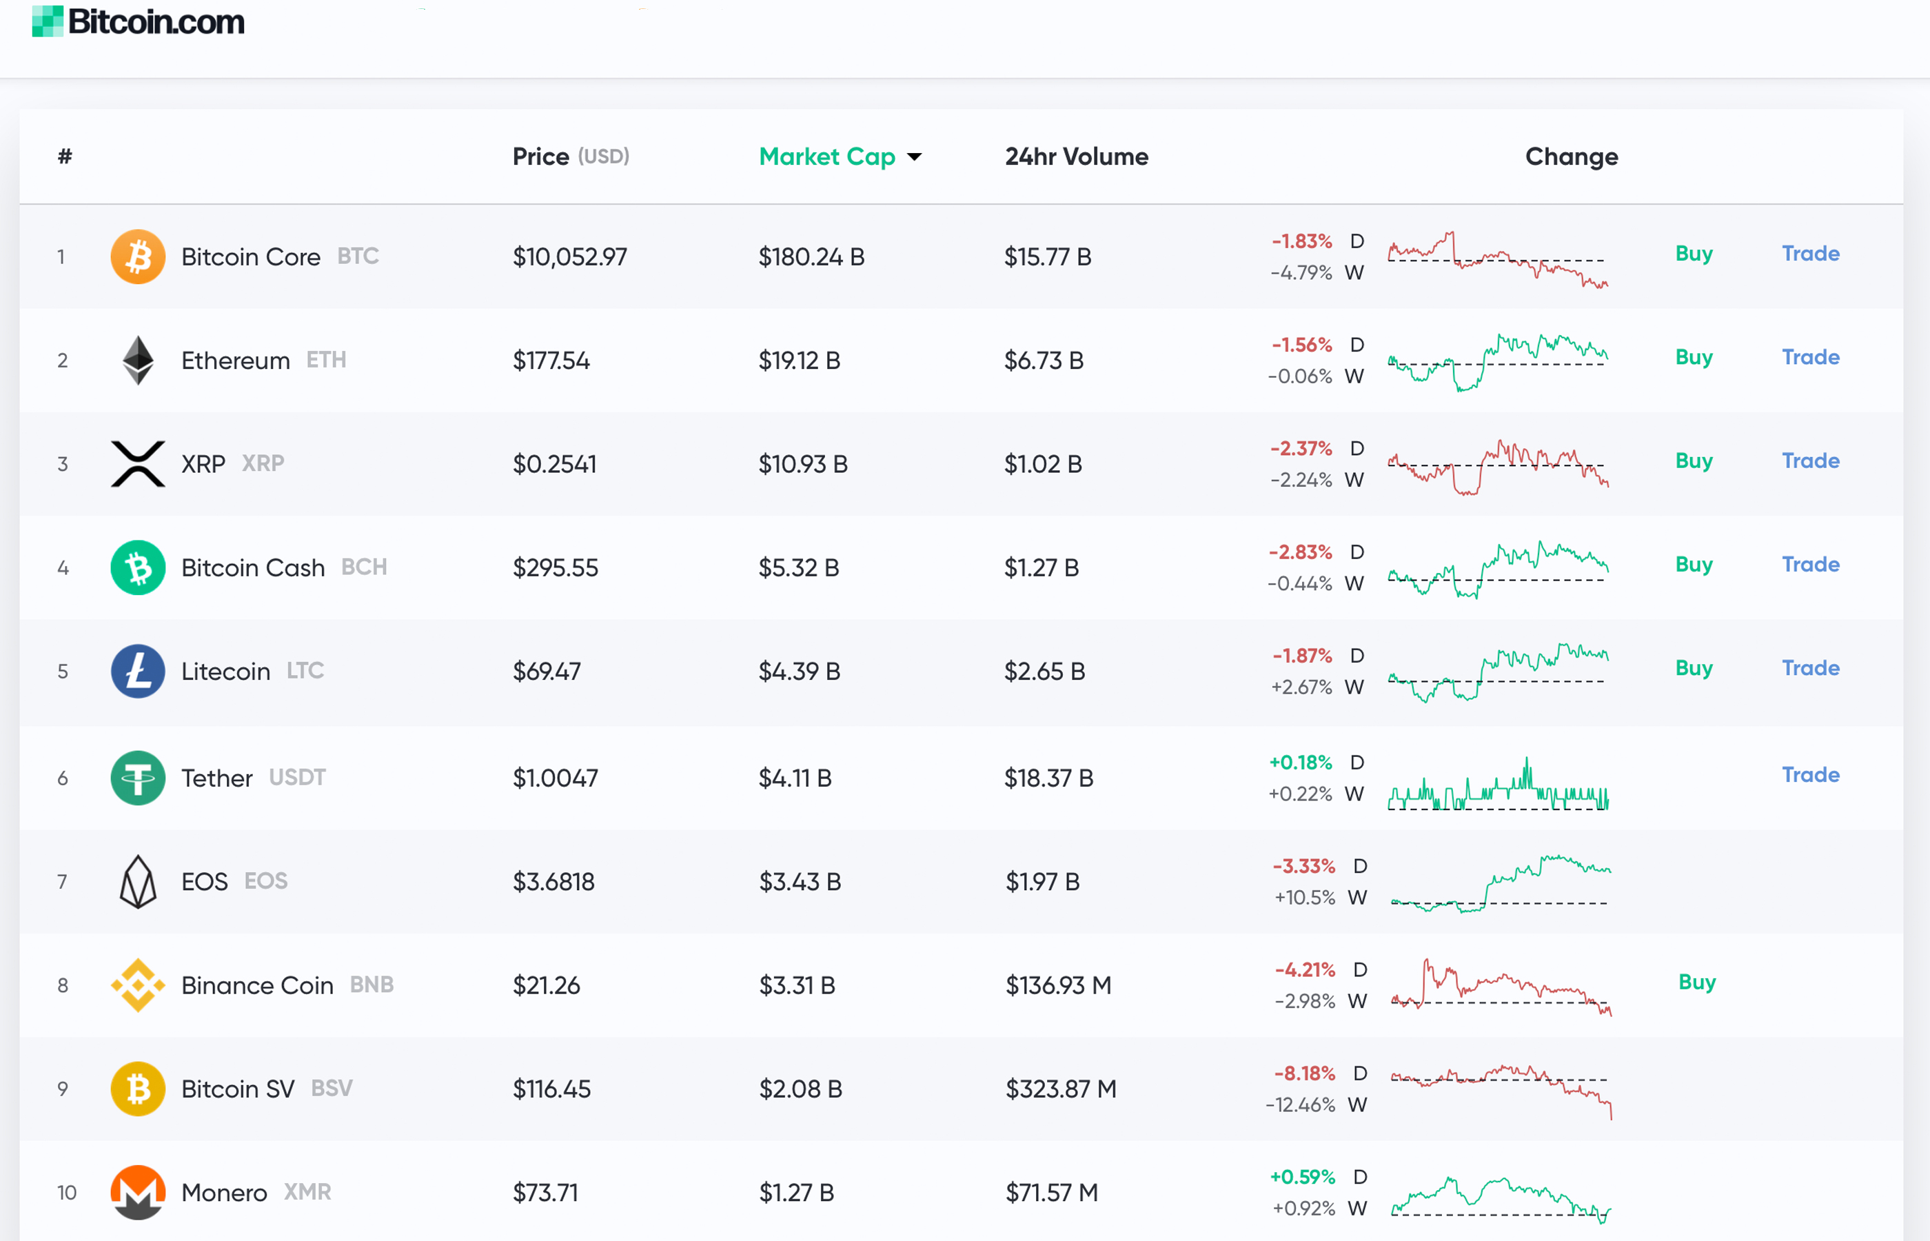Click the XRP logo icon
1930x1241 pixels.
(138, 464)
